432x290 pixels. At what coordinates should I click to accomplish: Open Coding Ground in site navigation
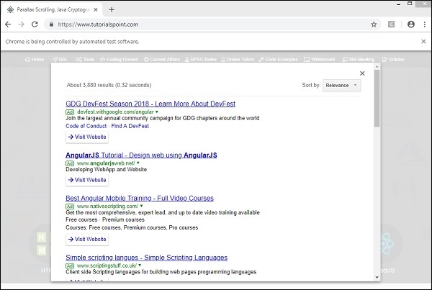point(119,59)
